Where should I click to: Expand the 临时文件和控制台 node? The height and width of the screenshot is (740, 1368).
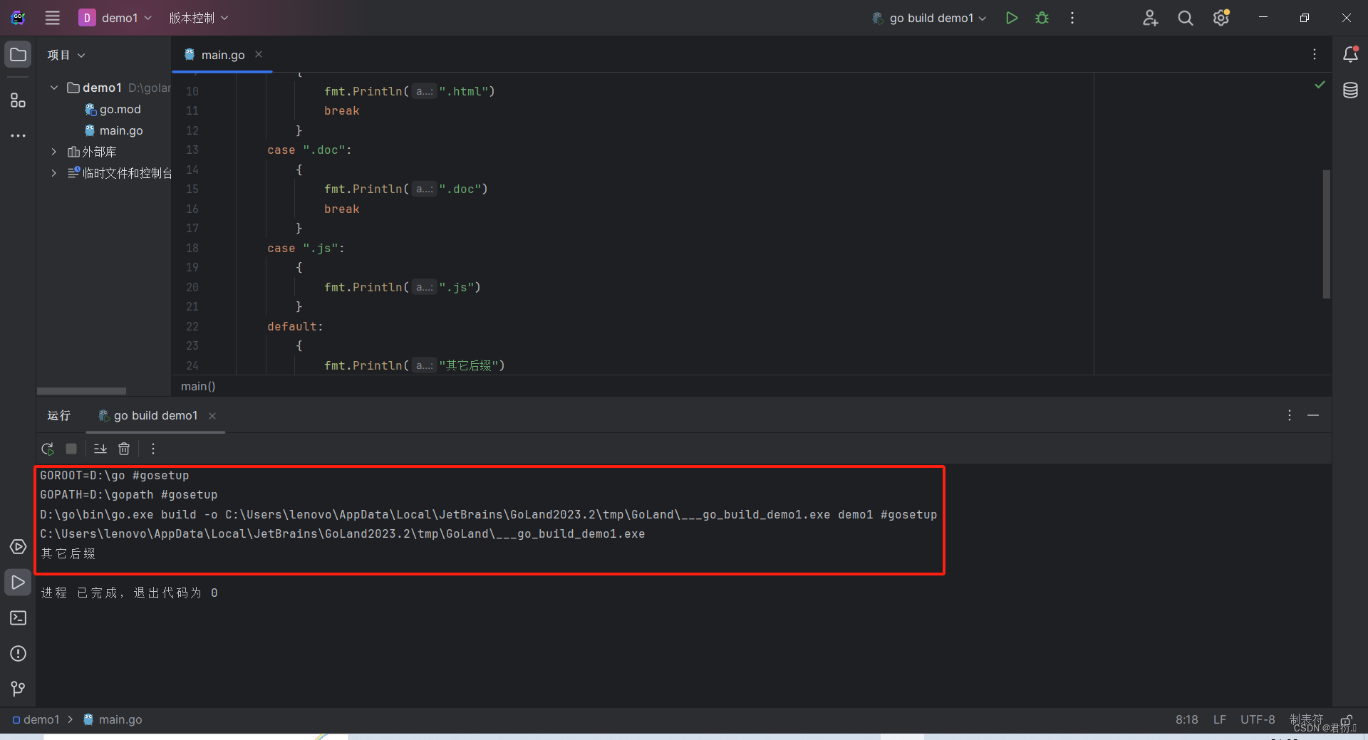[x=54, y=173]
